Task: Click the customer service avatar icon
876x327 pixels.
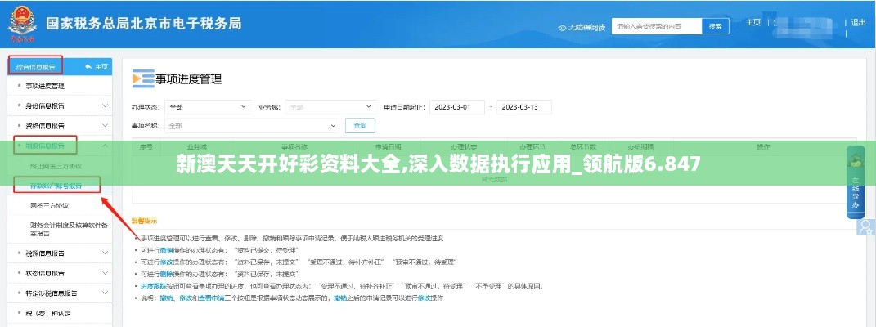Action: coord(866,226)
